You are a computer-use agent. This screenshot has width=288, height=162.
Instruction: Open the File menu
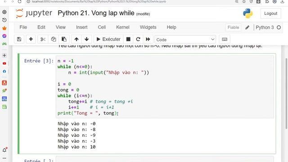23,27
